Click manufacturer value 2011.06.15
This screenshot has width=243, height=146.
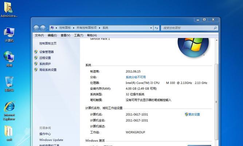tap(133, 72)
